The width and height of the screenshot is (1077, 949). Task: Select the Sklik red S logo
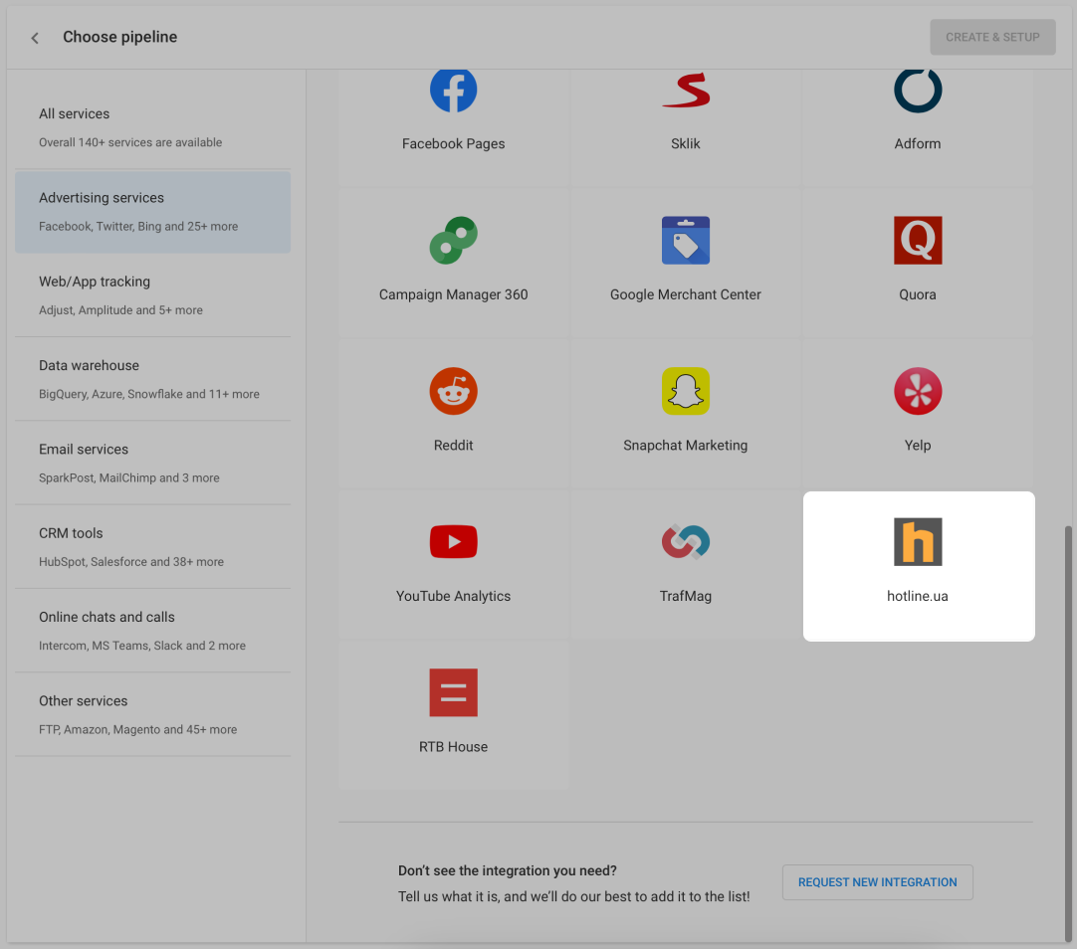[686, 90]
